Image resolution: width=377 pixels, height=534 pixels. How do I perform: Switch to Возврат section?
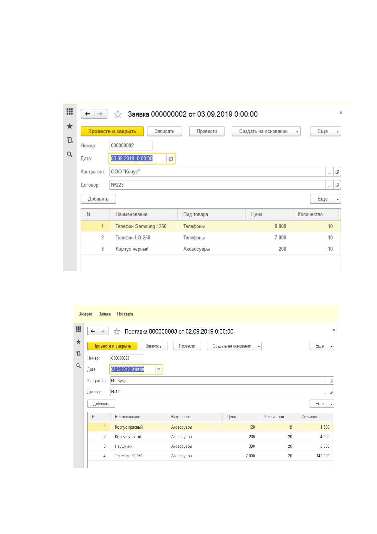(x=85, y=314)
